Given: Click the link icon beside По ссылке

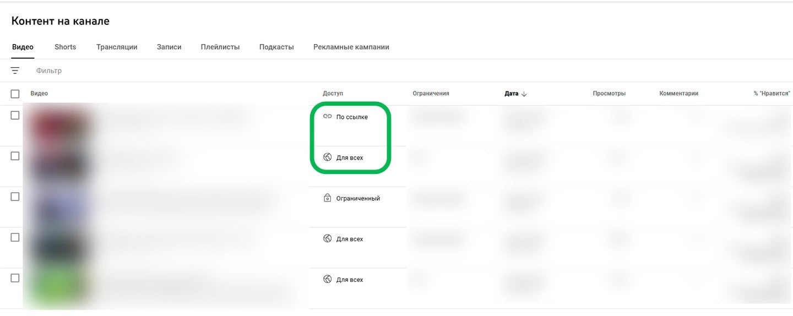Looking at the screenshot, I should pos(327,117).
